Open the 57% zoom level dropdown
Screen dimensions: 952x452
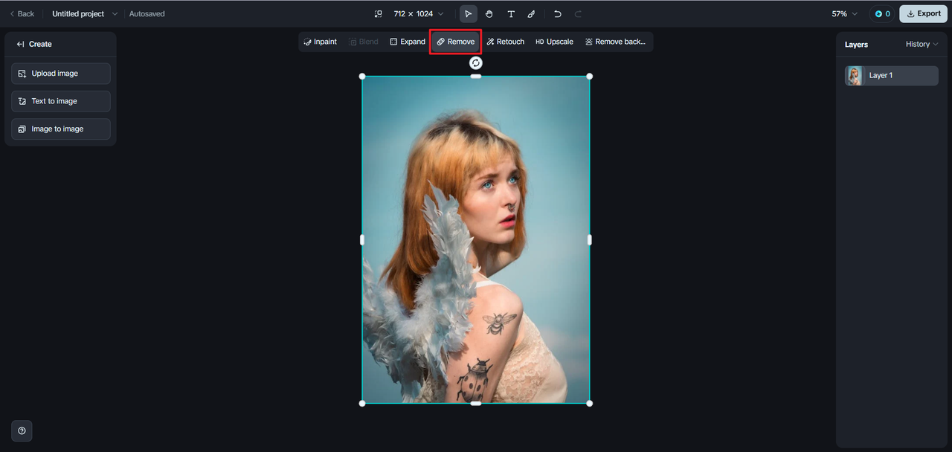click(x=844, y=14)
